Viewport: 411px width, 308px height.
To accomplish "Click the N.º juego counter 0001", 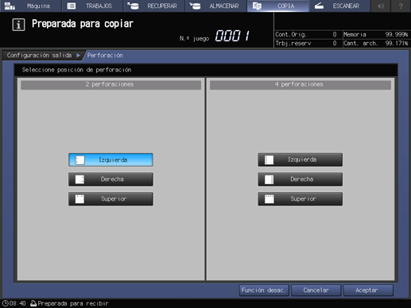I will point(232,36).
